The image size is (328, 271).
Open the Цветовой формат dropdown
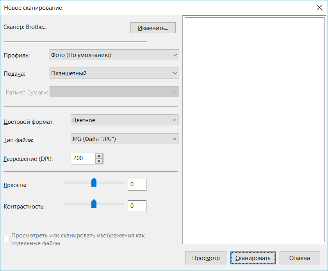click(125, 120)
